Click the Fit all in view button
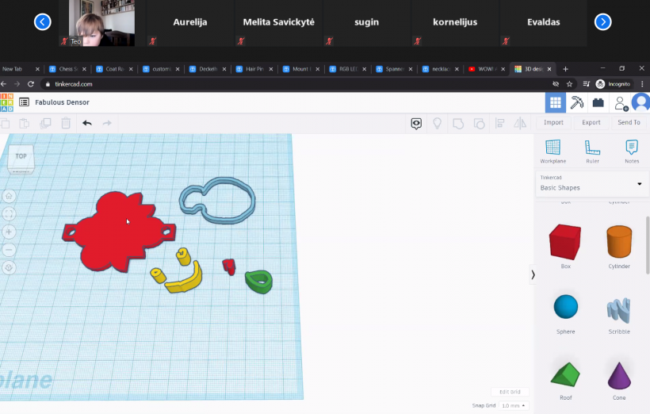 9,214
